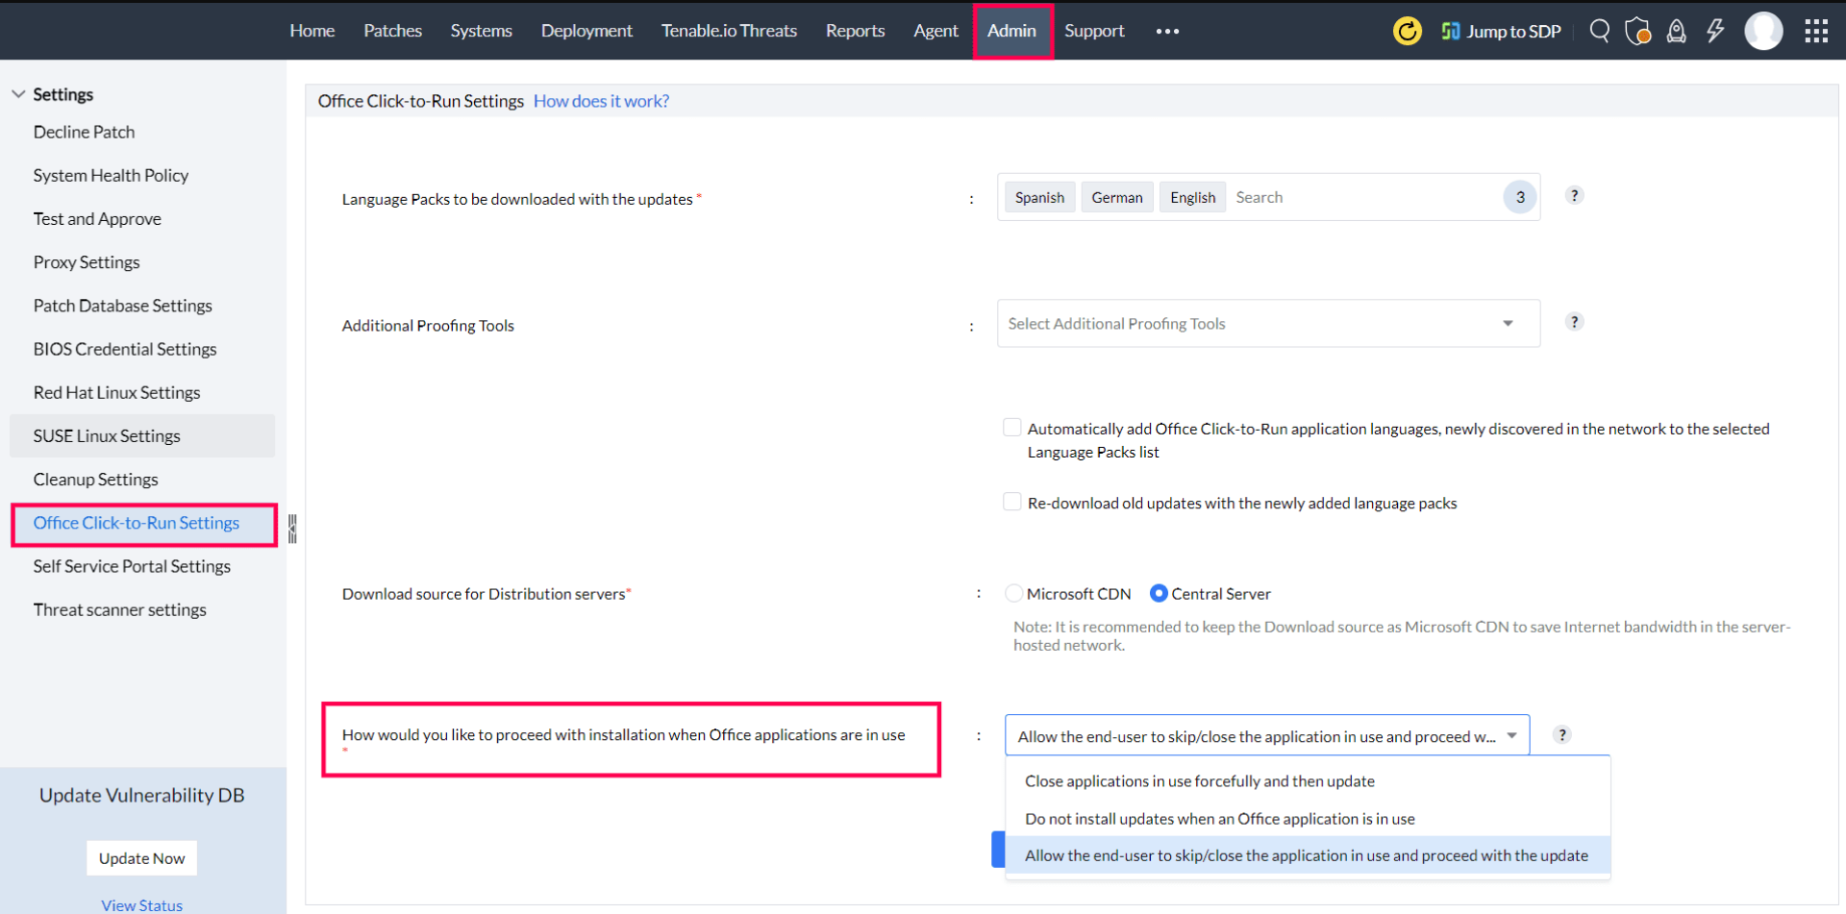This screenshot has width=1846, height=914.
Task: Click help icon next to Language Packs
Action: [x=1574, y=195]
